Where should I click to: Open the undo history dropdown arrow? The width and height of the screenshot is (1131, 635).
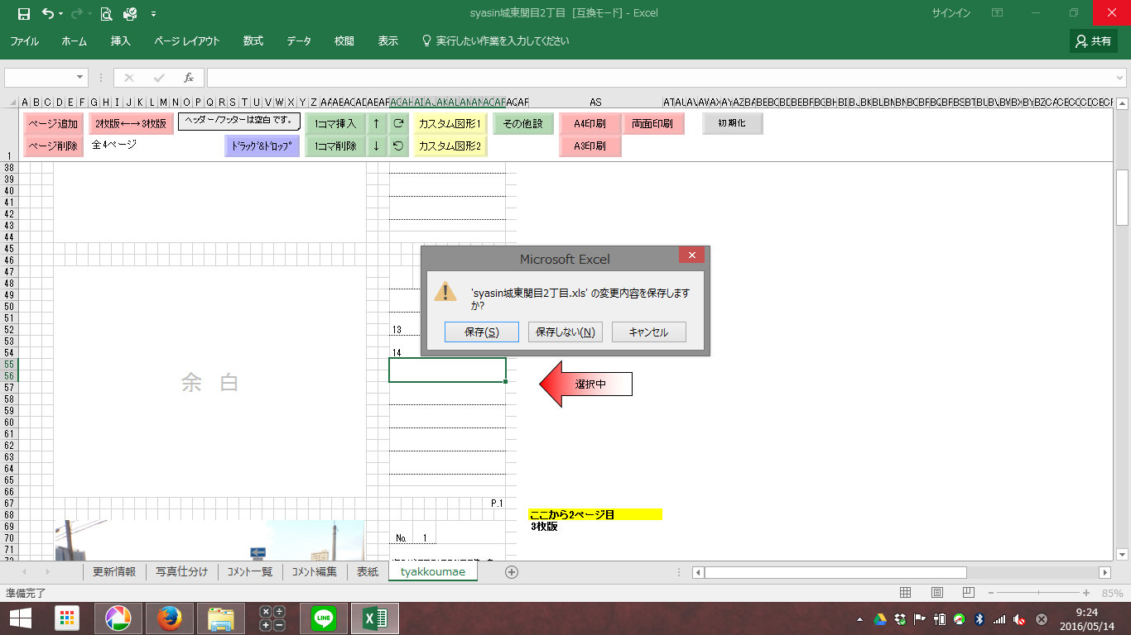coord(61,14)
